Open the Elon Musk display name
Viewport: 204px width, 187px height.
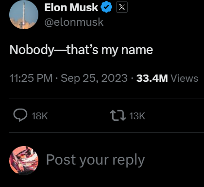point(71,7)
